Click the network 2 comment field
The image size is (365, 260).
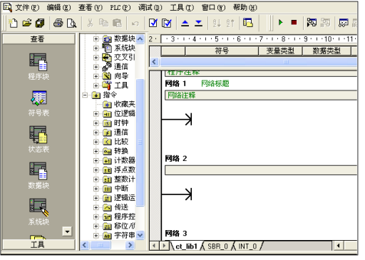261,170
